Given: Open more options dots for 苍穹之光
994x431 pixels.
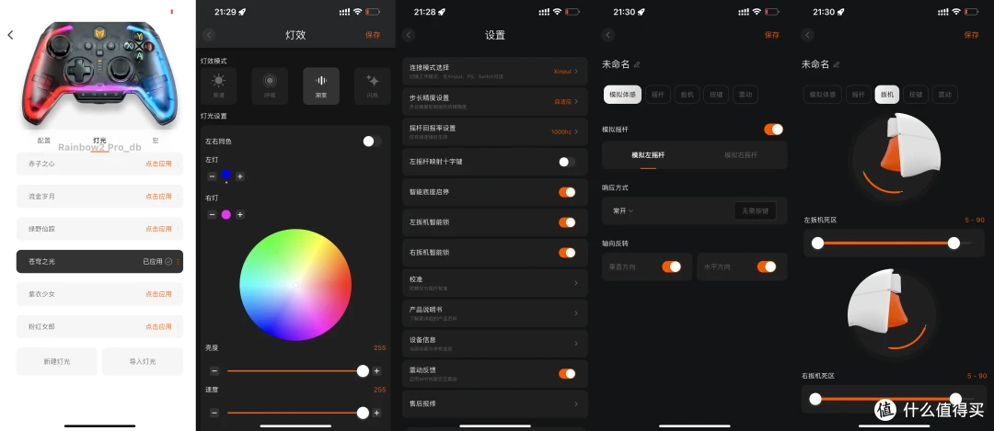Looking at the screenshot, I should 179,261.
